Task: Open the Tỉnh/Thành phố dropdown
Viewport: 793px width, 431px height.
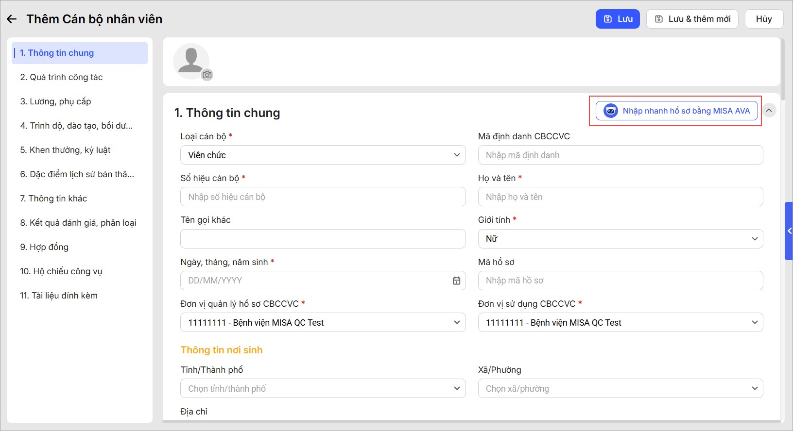Action: coord(323,389)
